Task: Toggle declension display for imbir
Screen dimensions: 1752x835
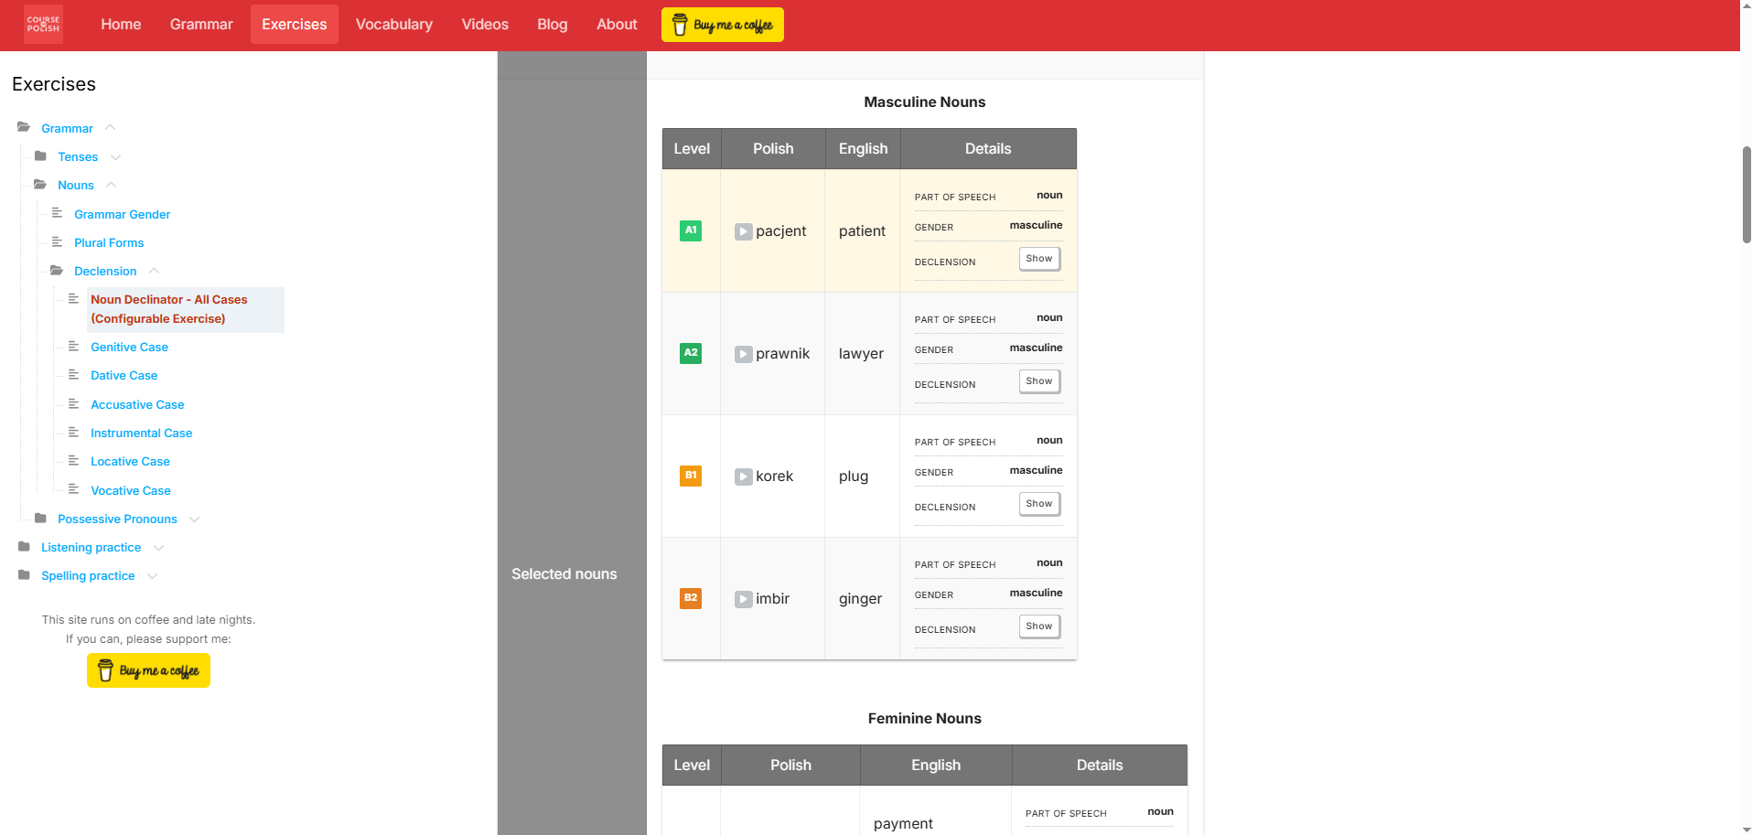Action: click(x=1038, y=626)
